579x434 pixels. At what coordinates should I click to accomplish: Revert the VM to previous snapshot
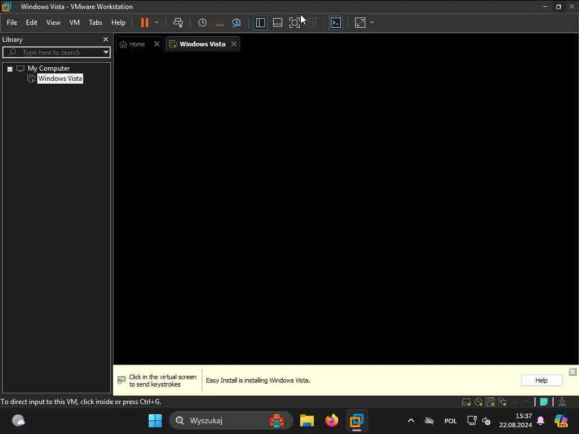click(x=219, y=23)
